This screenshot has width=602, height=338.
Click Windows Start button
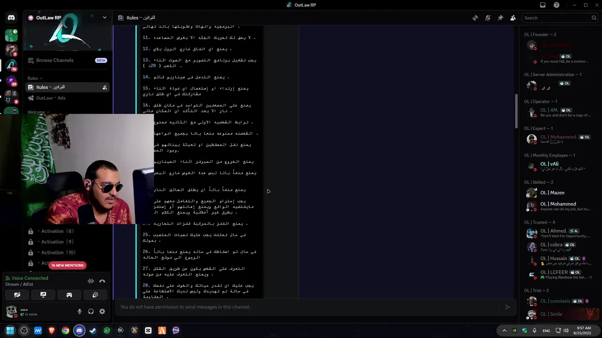10,330
